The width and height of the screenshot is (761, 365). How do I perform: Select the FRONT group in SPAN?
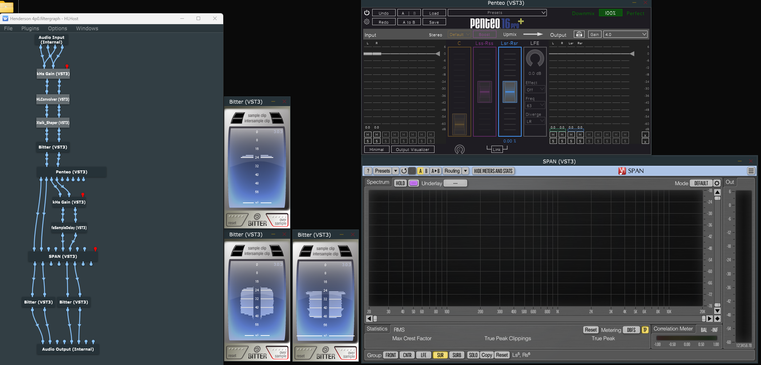(391, 355)
